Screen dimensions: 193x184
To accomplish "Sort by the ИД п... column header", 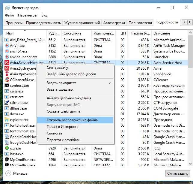I will coord(54,33).
